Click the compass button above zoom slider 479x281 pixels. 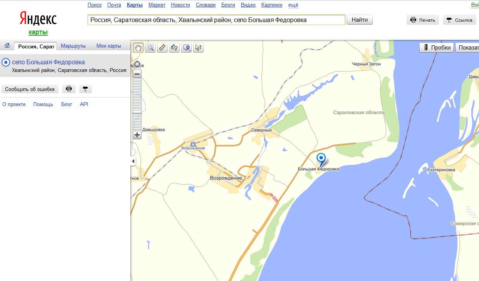click(x=137, y=64)
